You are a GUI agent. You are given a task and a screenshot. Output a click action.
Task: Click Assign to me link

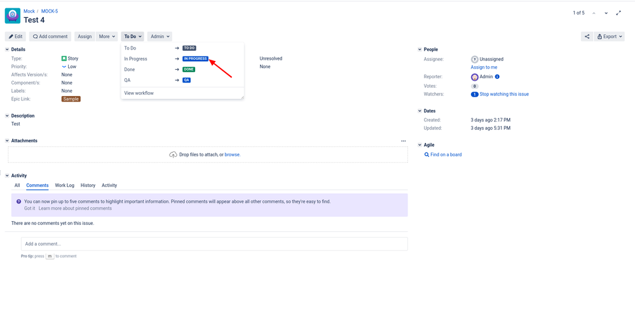(484, 67)
